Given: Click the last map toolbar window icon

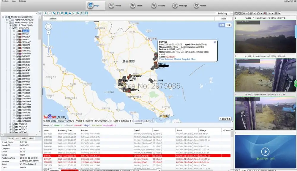Looking at the screenshot, I should pos(86,13).
